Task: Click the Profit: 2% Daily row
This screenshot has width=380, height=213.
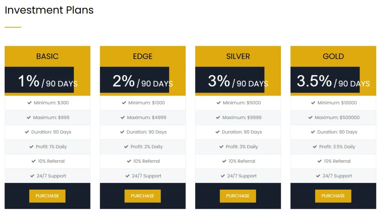Action: 142,147
